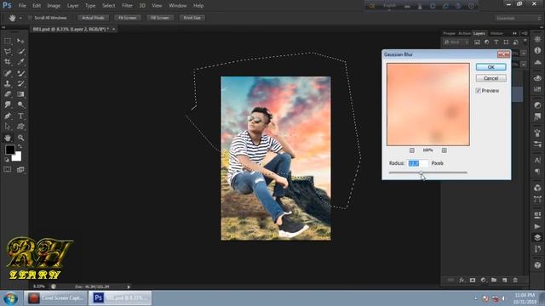Reset default foreground and background colors
Viewport: 545px width, 306px height.
7,160
